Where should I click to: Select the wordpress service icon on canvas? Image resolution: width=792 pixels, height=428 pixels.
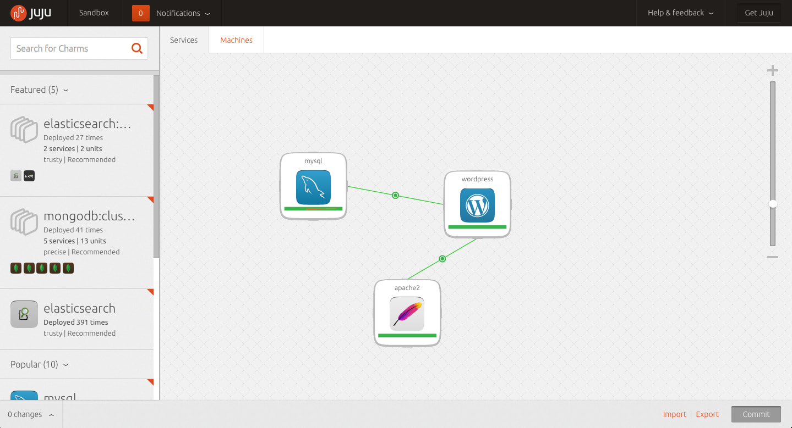tap(477, 205)
